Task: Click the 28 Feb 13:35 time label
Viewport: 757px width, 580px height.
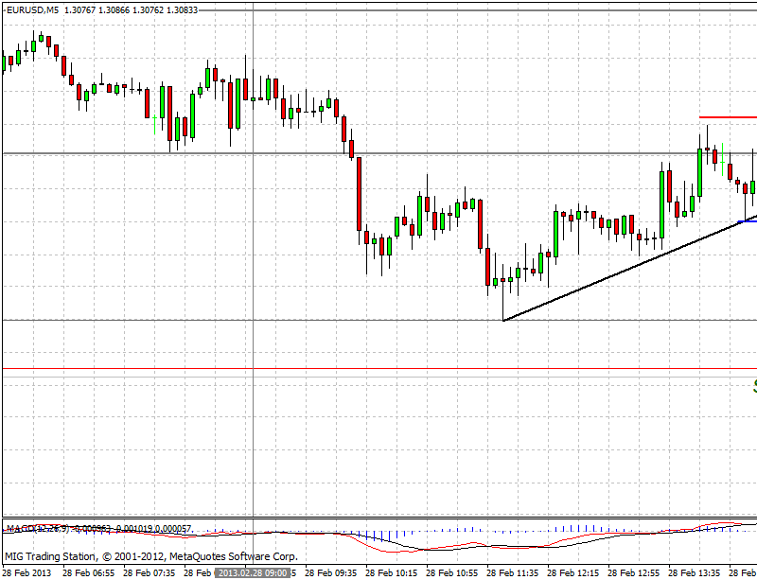Action: coord(696,572)
